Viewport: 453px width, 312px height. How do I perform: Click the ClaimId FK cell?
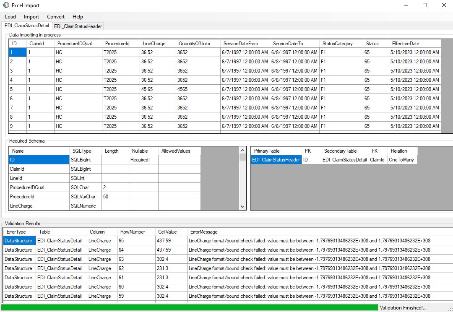(x=378, y=160)
